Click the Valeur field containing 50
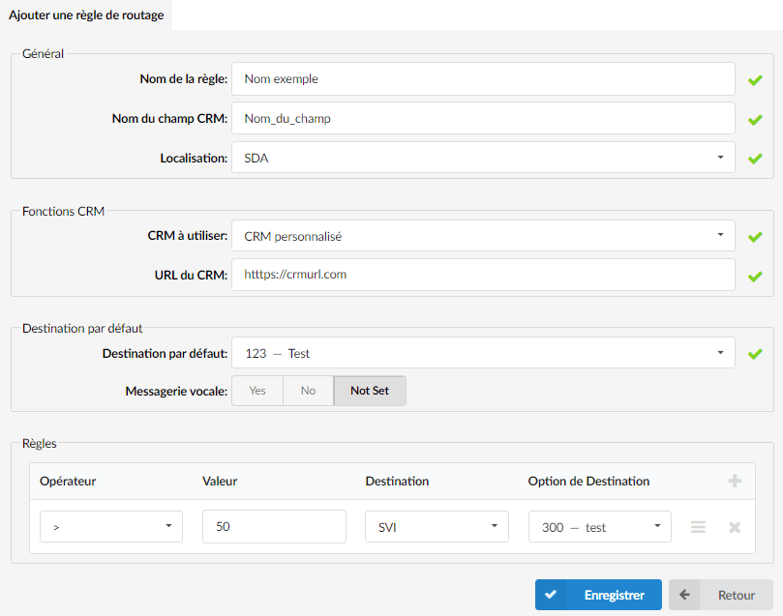The height and width of the screenshot is (616, 783). coord(274,526)
